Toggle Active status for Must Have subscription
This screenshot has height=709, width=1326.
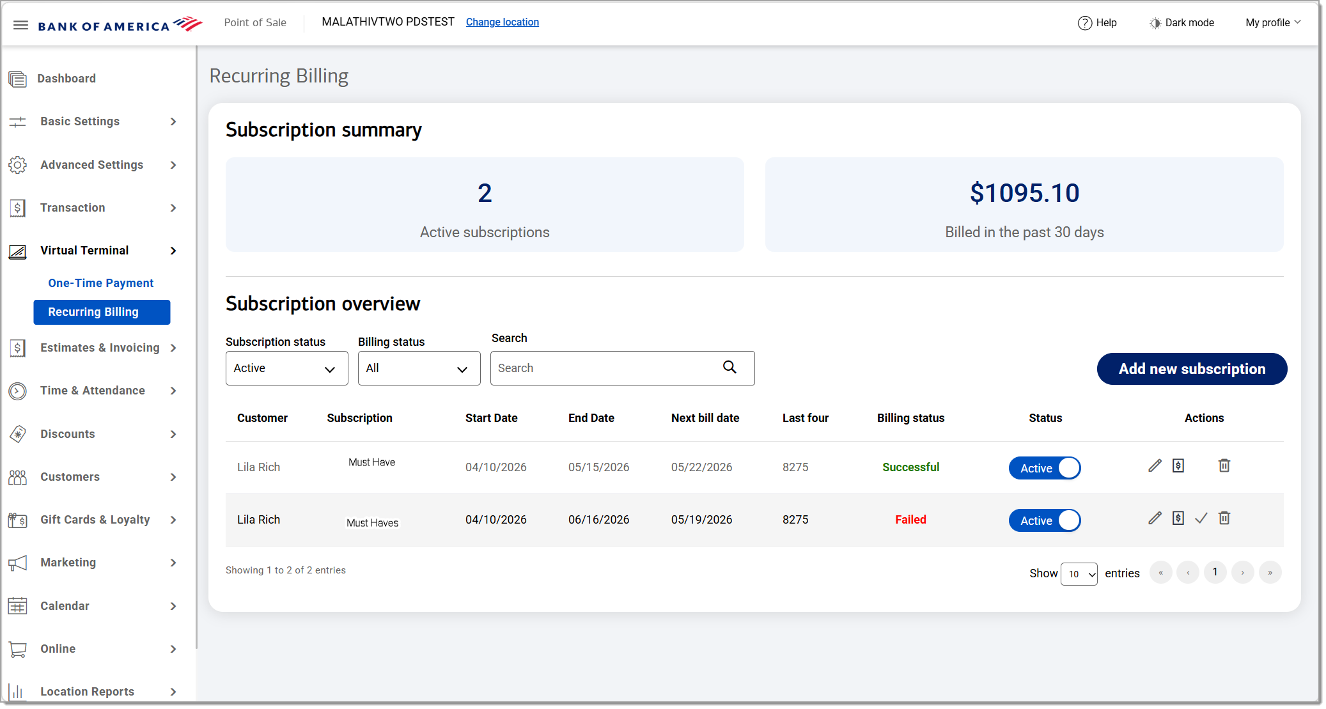[1045, 468]
